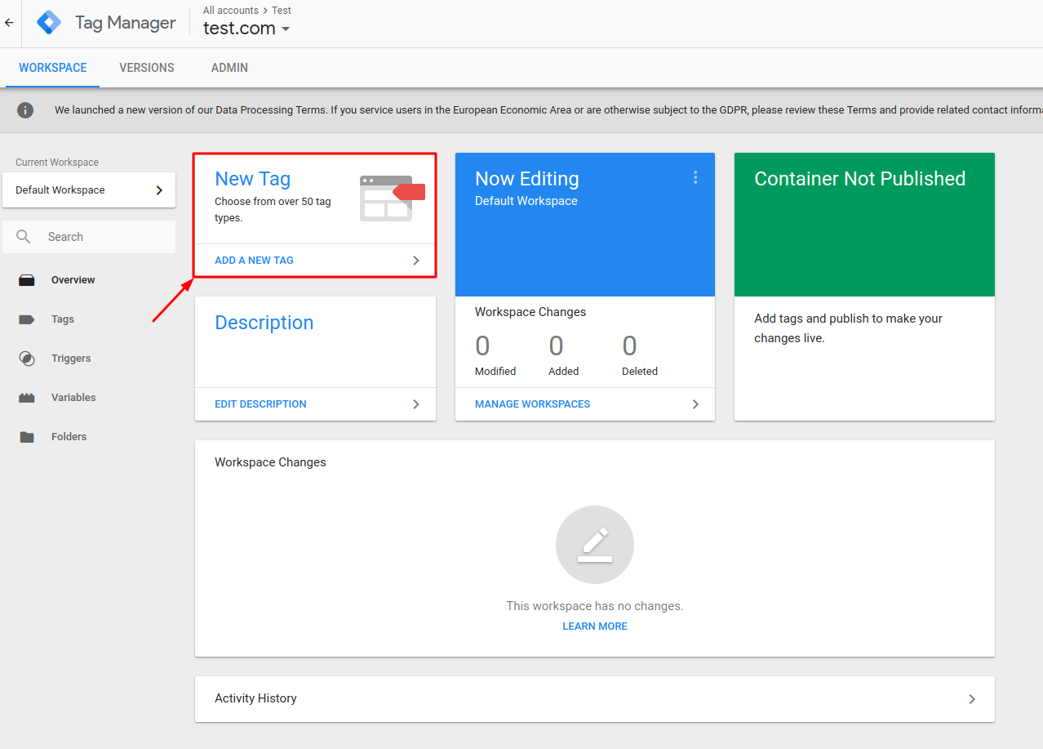Open Triggers in the sidebar
Screen dimensions: 1043x749
71,359
